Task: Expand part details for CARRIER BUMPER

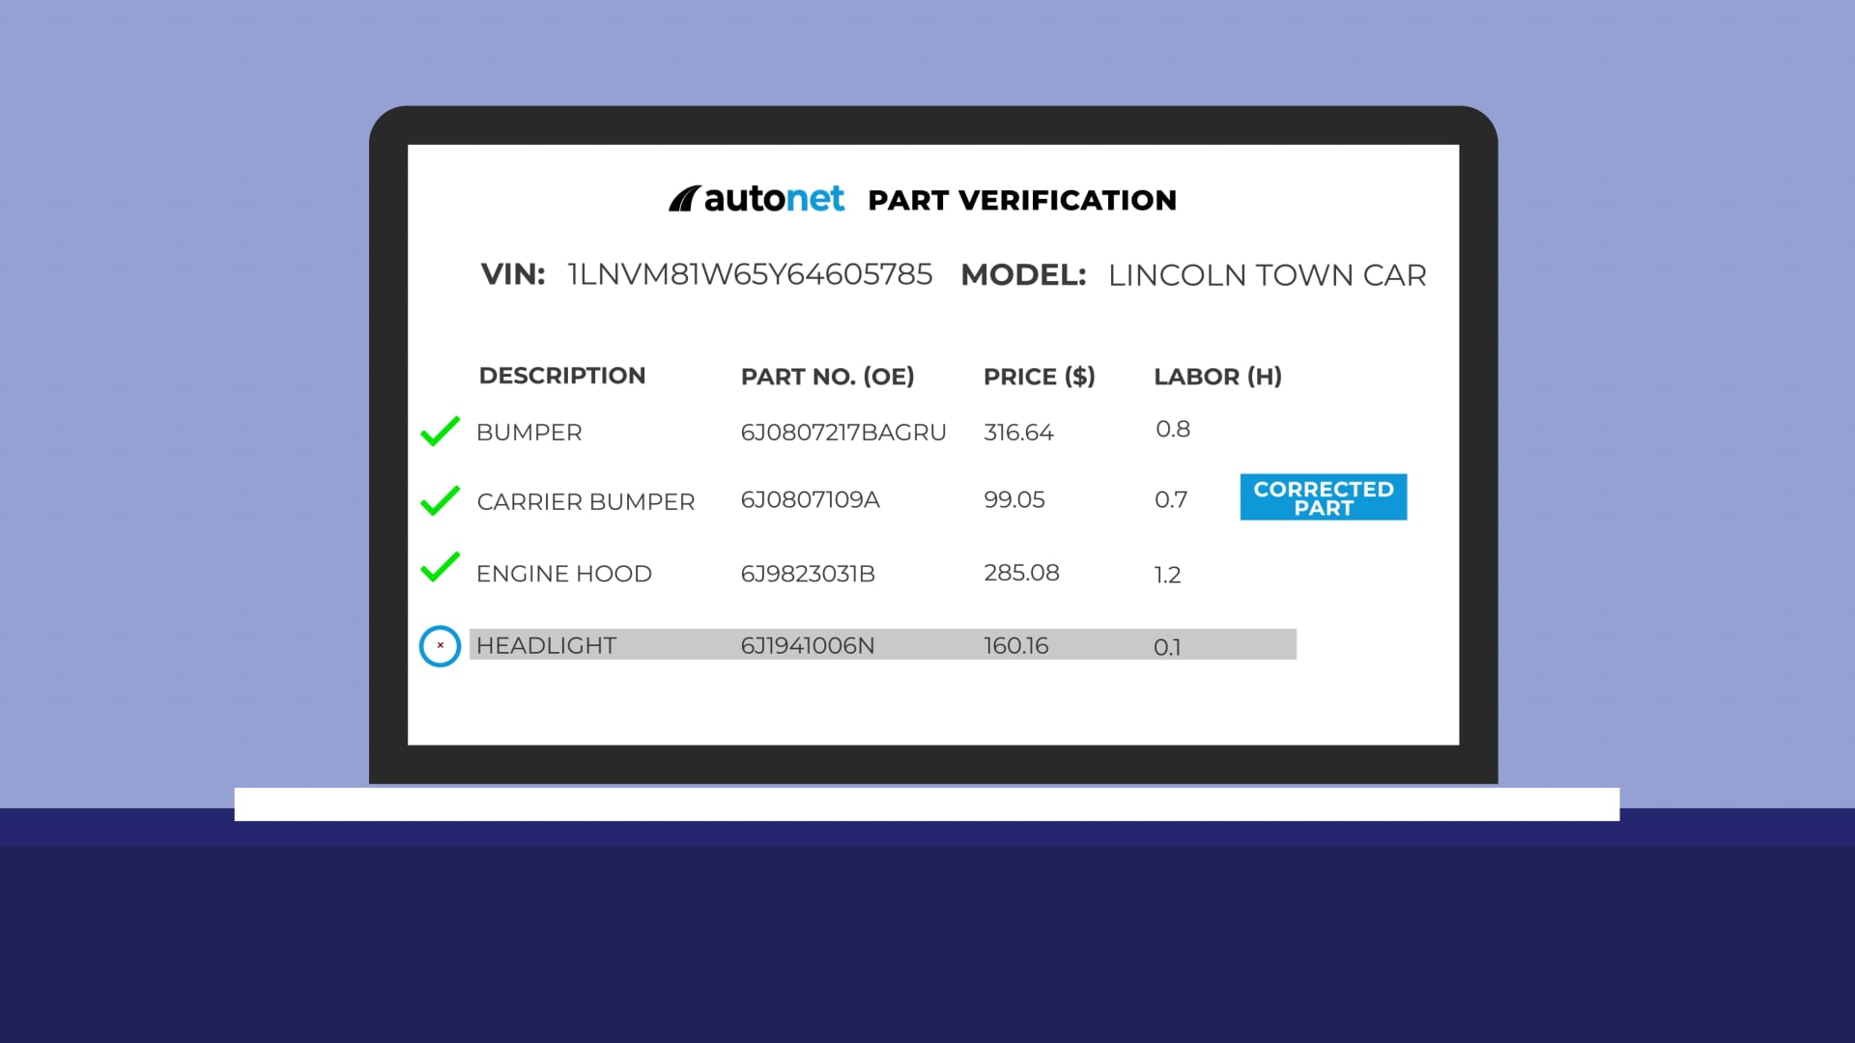Action: pyautogui.click(x=585, y=501)
